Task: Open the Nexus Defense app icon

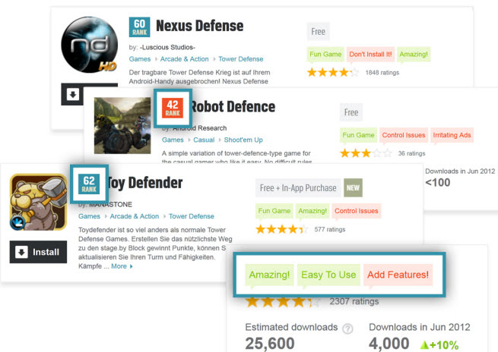Action: click(x=89, y=45)
